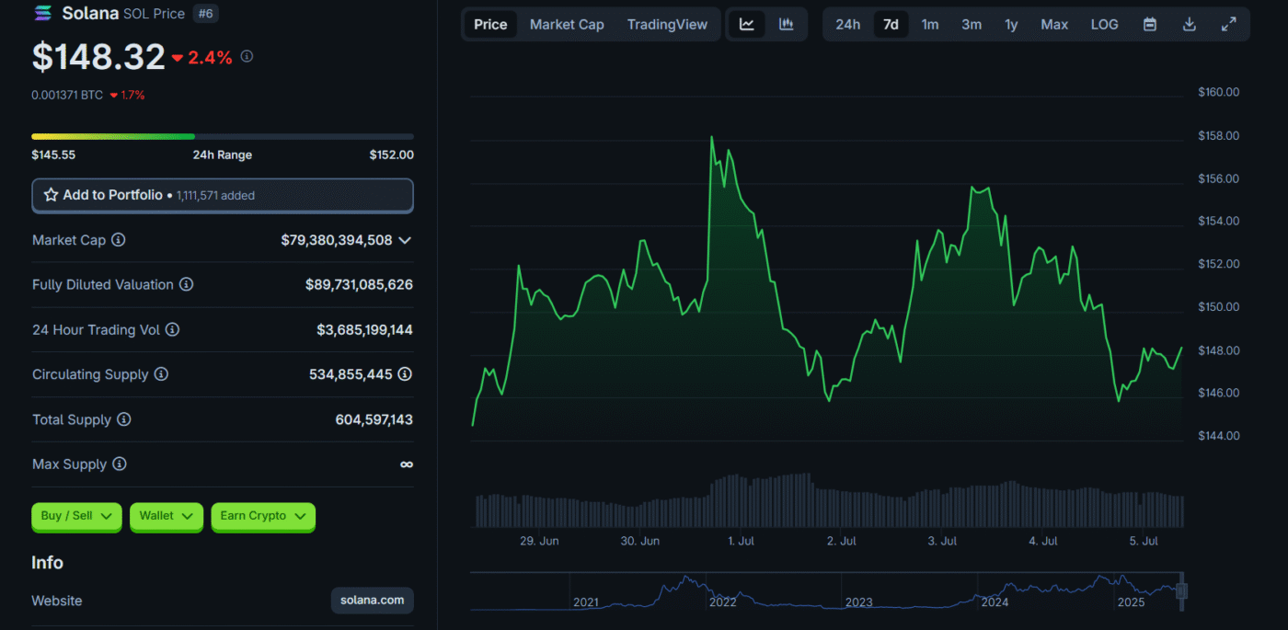Open info icon beside price change percentage
Screen dimensions: 1288x630
click(247, 56)
